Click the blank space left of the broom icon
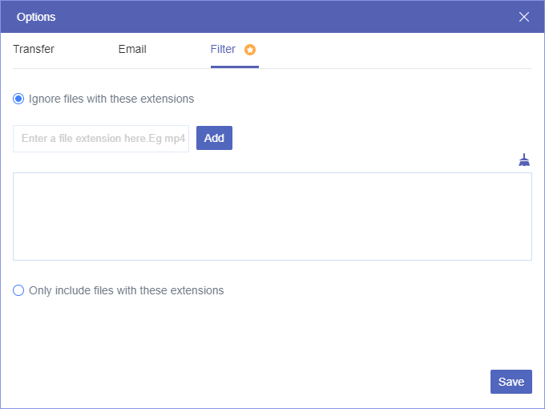The image size is (545, 409). (x=361, y=160)
